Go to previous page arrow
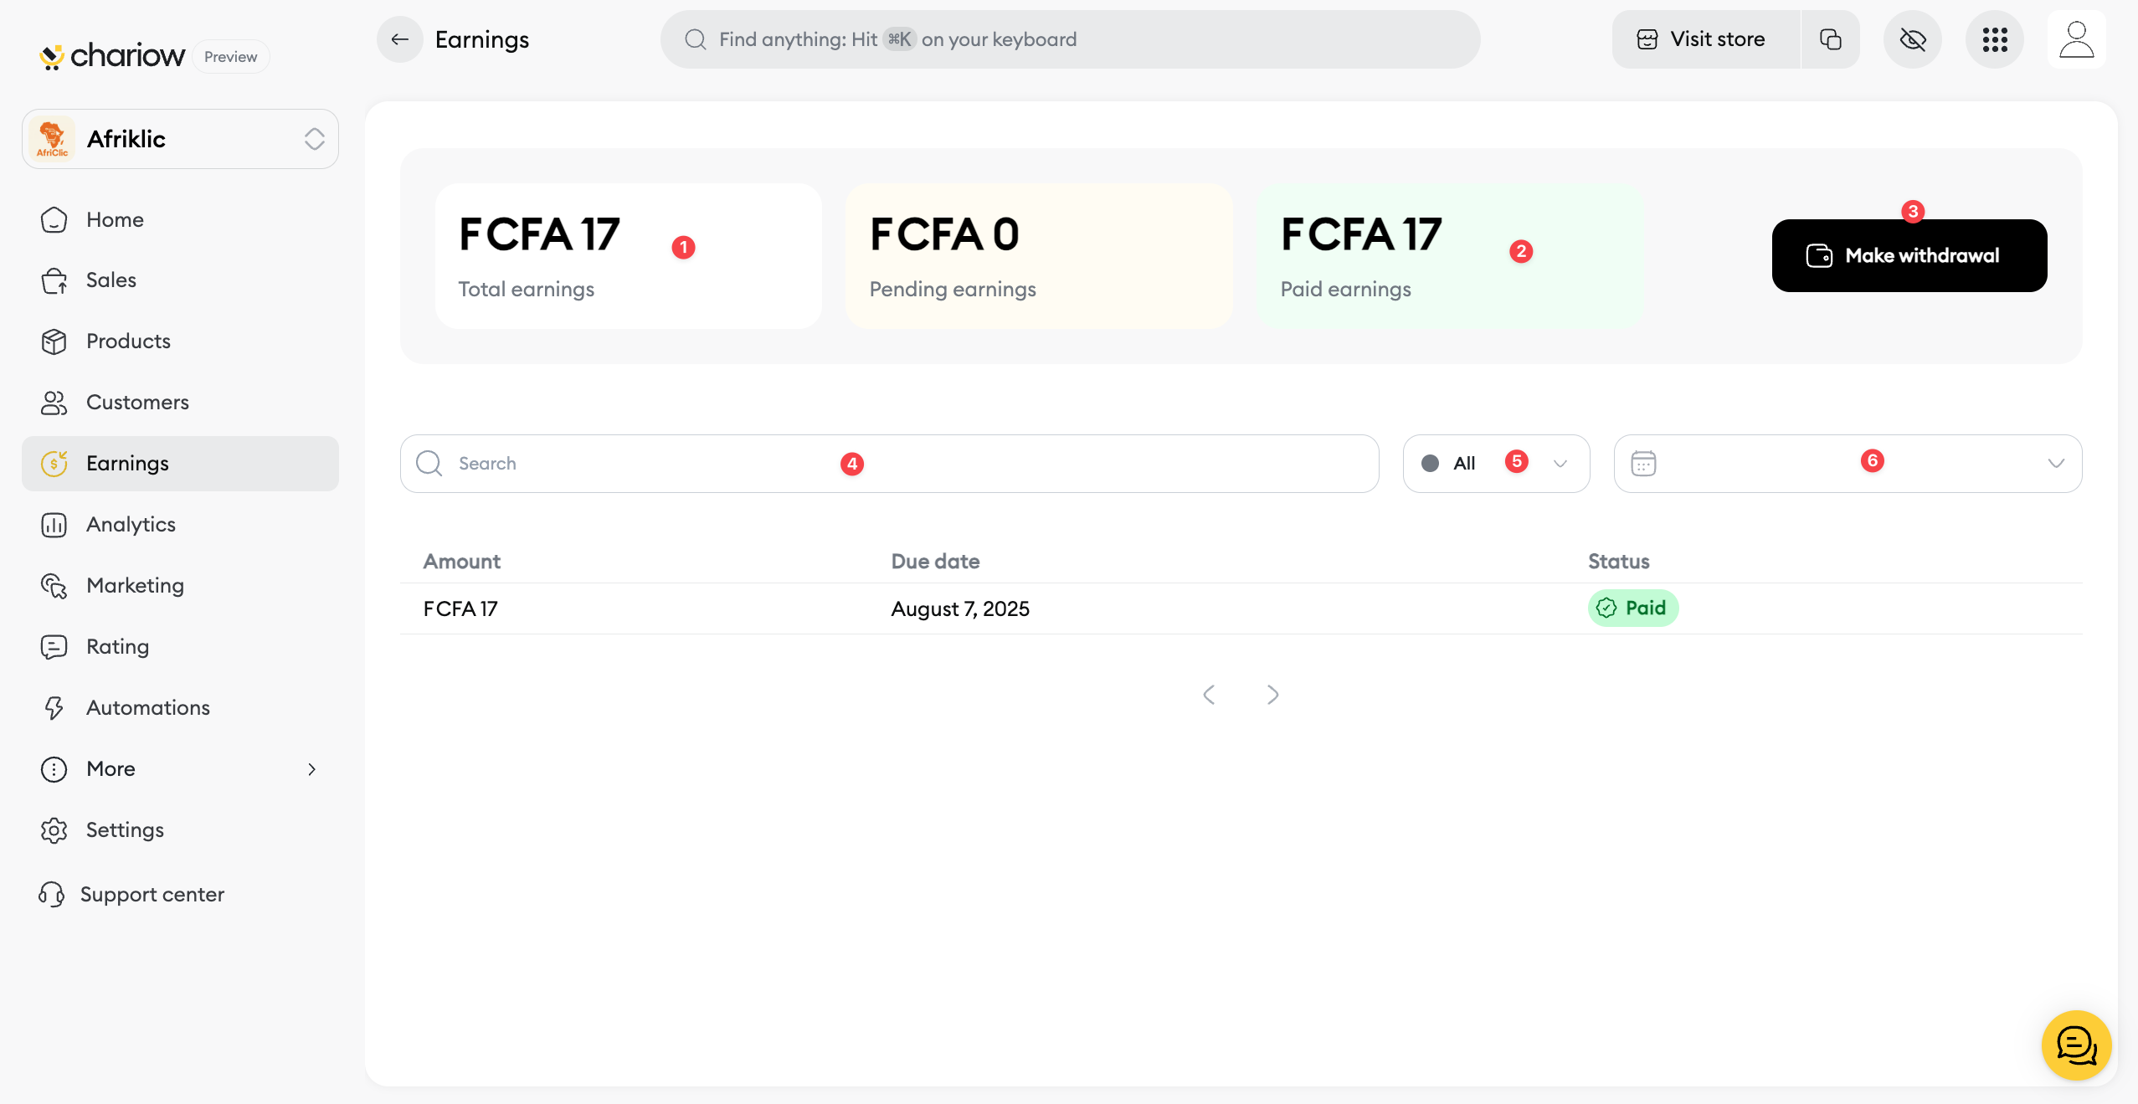The height and width of the screenshot is (1104, 2138). click(x=1209, y=695)
